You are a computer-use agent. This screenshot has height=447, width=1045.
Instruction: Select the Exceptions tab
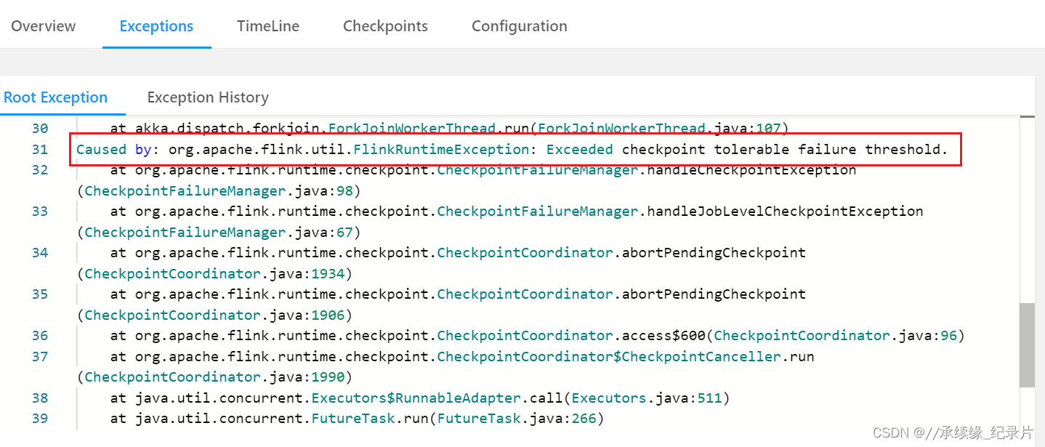click(156, 25)
